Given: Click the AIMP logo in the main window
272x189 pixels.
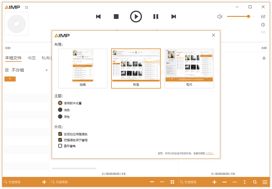Looking at the screenshot, I should pyautogui.click(x=12, y=7).
